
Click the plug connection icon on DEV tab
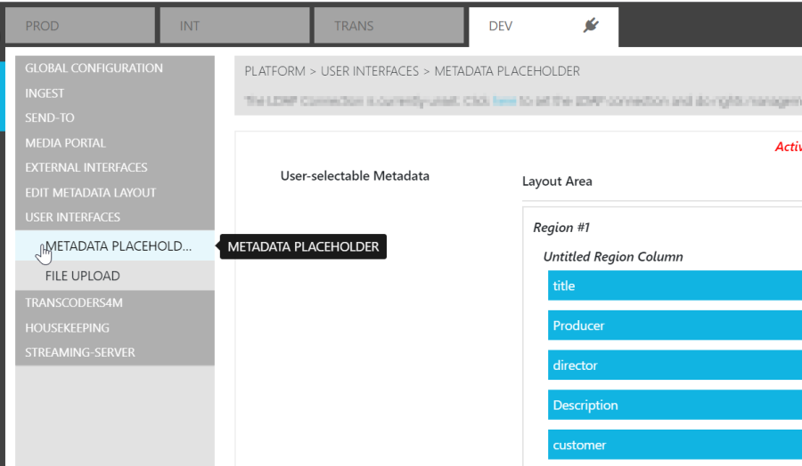tap(590, 26)
